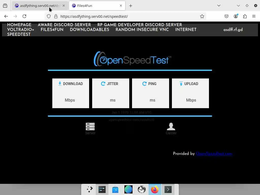Bookmark this page with the star icon

[202, 16]
